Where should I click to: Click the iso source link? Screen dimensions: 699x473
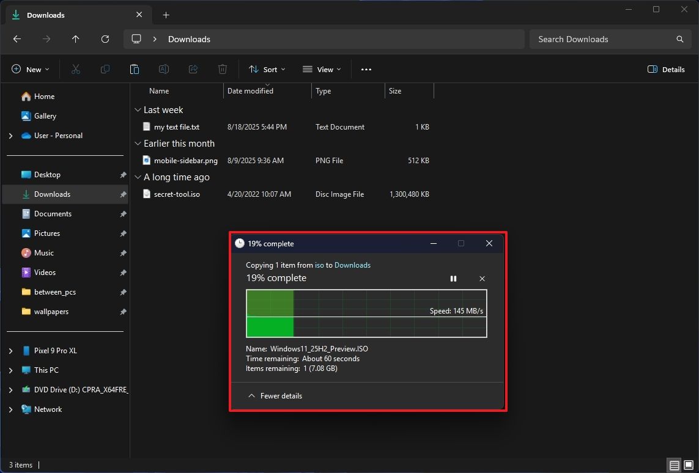[x=319, y=265]
